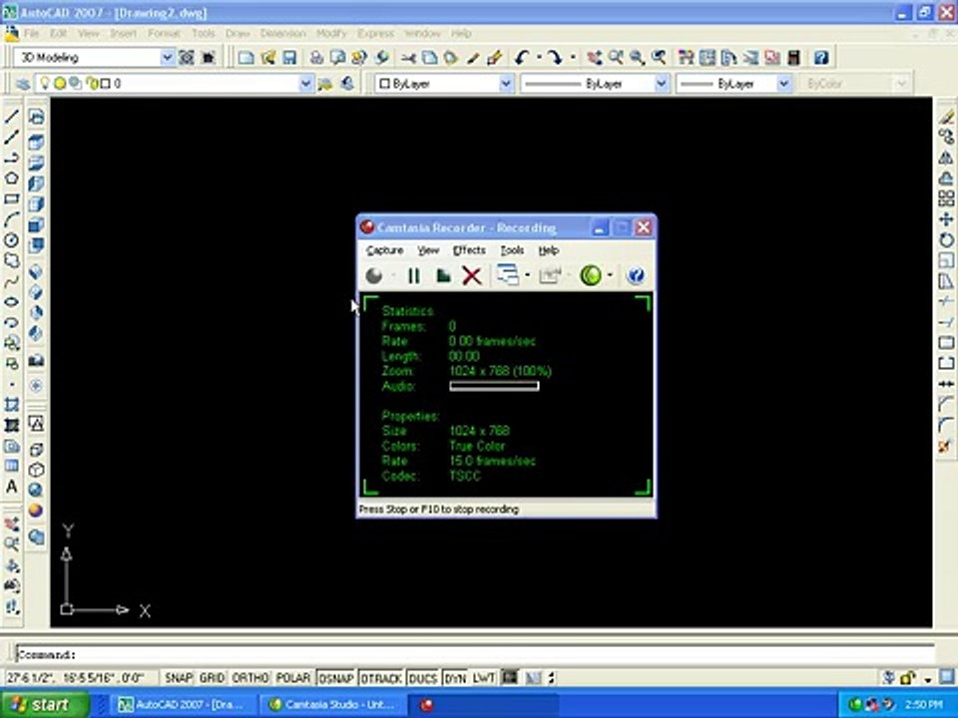The width and height of the screenshot is (958, 718).
Task: Toggle OSNAP in status bar
Action: click(336, 678)
